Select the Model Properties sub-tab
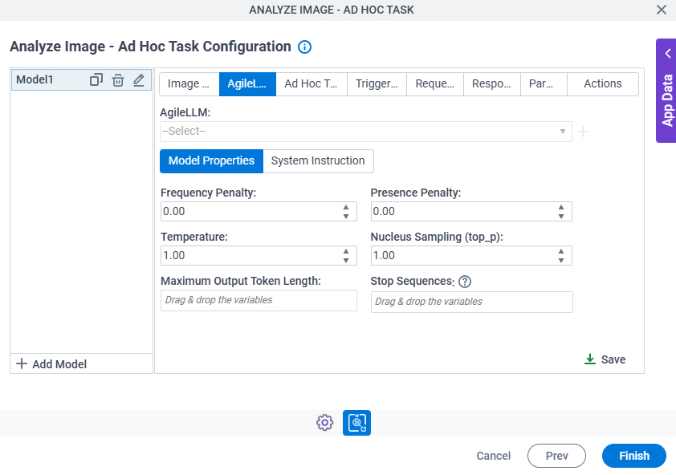This screenshot has width=676, height=475. tap(211, 161)
